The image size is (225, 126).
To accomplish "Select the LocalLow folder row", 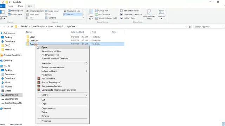I will (75, 41).
